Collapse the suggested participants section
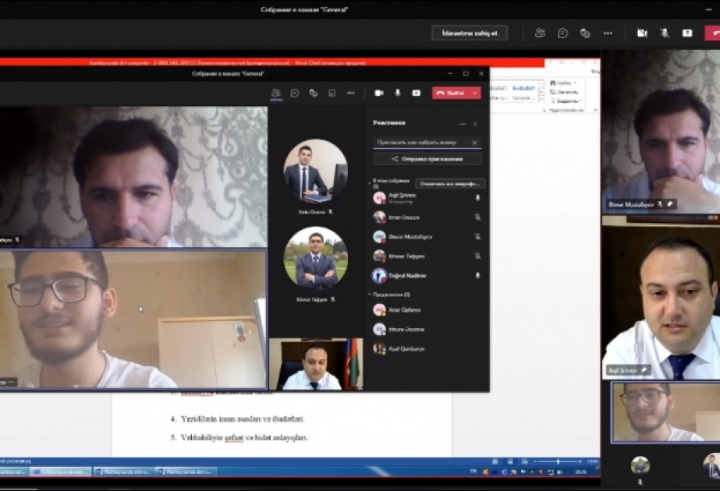Viewport: 720px width, 491px height. tap(370, 295)
